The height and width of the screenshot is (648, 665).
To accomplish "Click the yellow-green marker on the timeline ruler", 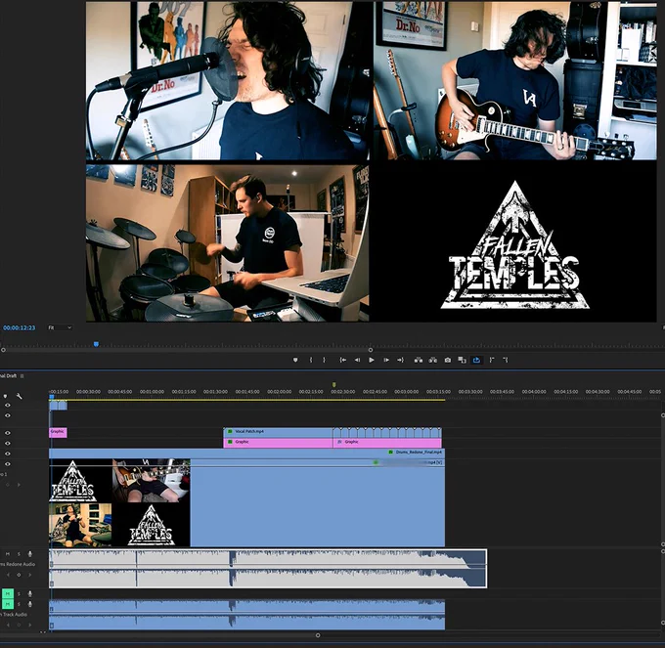I will tap(334, 385).
